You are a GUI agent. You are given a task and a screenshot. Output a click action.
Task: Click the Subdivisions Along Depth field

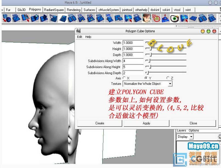tap(133, 73)
